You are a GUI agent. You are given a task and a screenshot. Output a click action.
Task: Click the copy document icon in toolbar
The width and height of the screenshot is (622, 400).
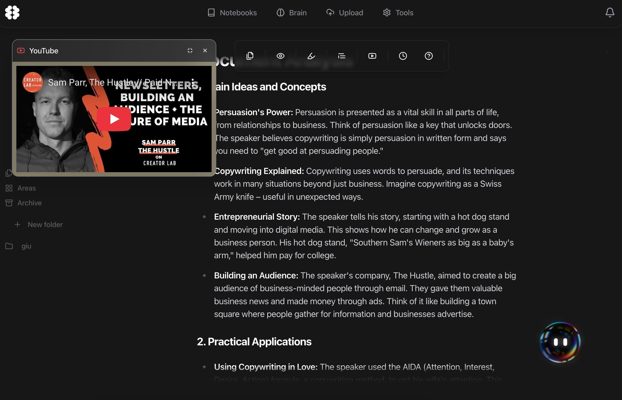tap(250, 56)
